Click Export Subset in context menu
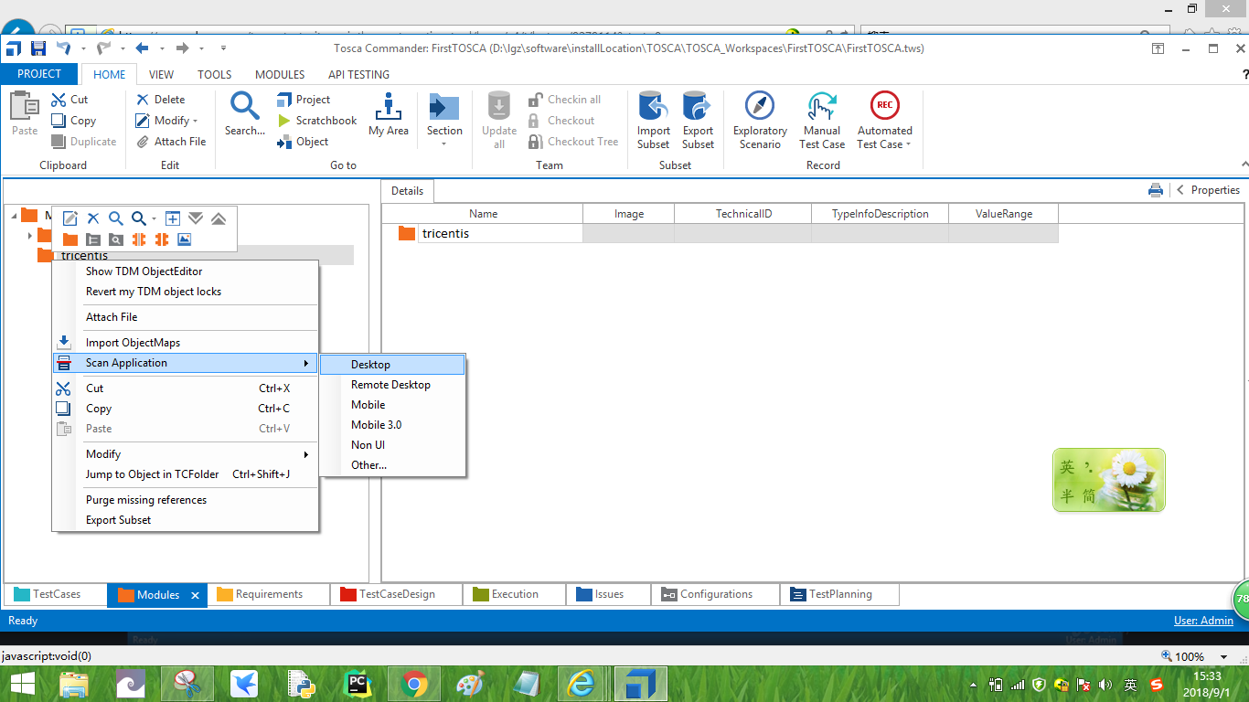 185,520
